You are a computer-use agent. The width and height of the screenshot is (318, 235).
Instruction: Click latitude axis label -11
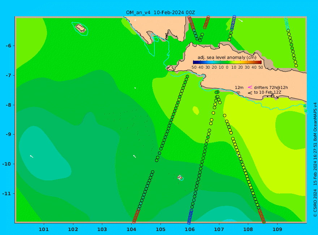pos(6,193)
